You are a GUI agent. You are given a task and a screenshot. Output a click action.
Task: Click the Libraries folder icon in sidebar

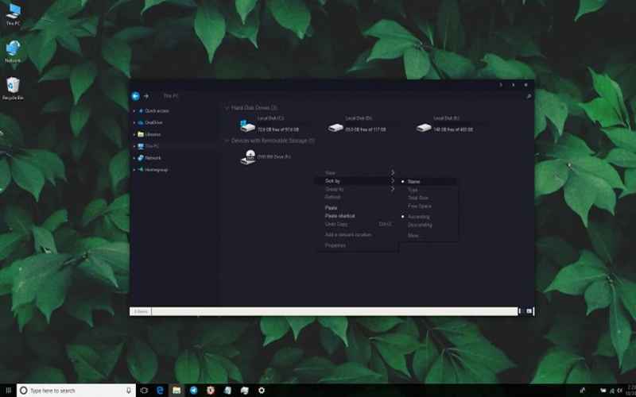click(141, 134)
